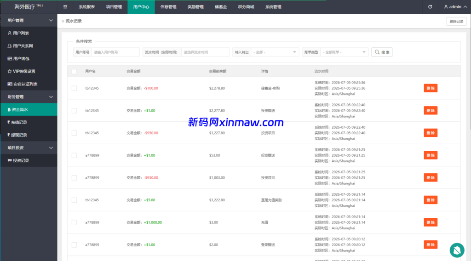The width and height of the screenshot is (471, 261).
Task: Check the tb12345 -$950.00 row checkbox
Action: pyautogui.click(x=74, y=133)
